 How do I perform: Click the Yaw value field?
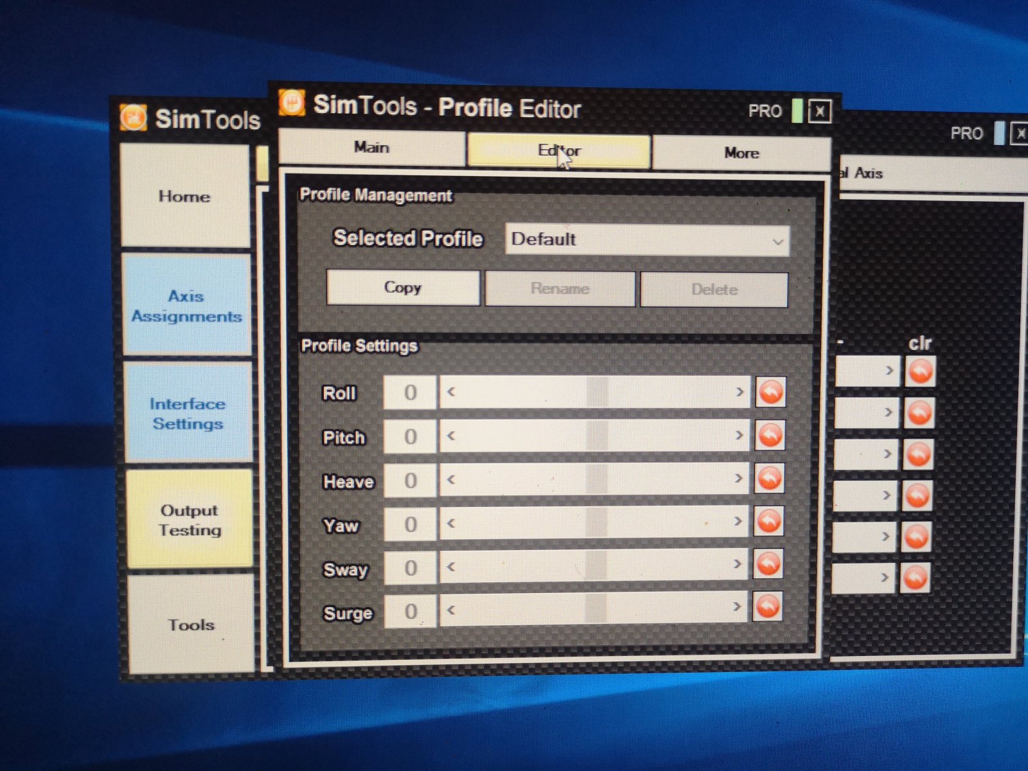411,524
